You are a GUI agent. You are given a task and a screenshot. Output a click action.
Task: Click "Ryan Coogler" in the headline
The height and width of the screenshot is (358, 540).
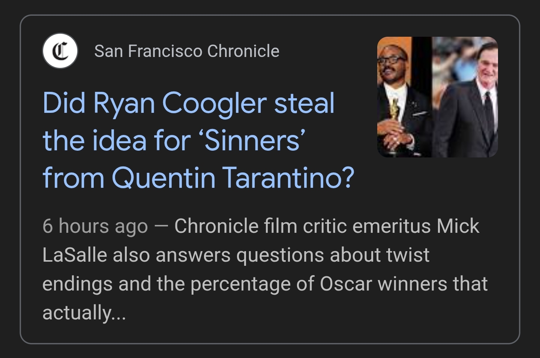179,103
